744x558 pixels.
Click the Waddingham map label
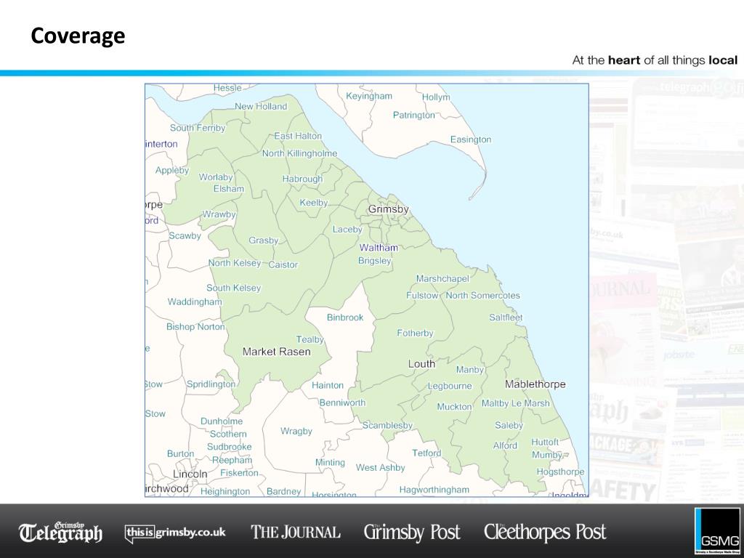(195, 302)
